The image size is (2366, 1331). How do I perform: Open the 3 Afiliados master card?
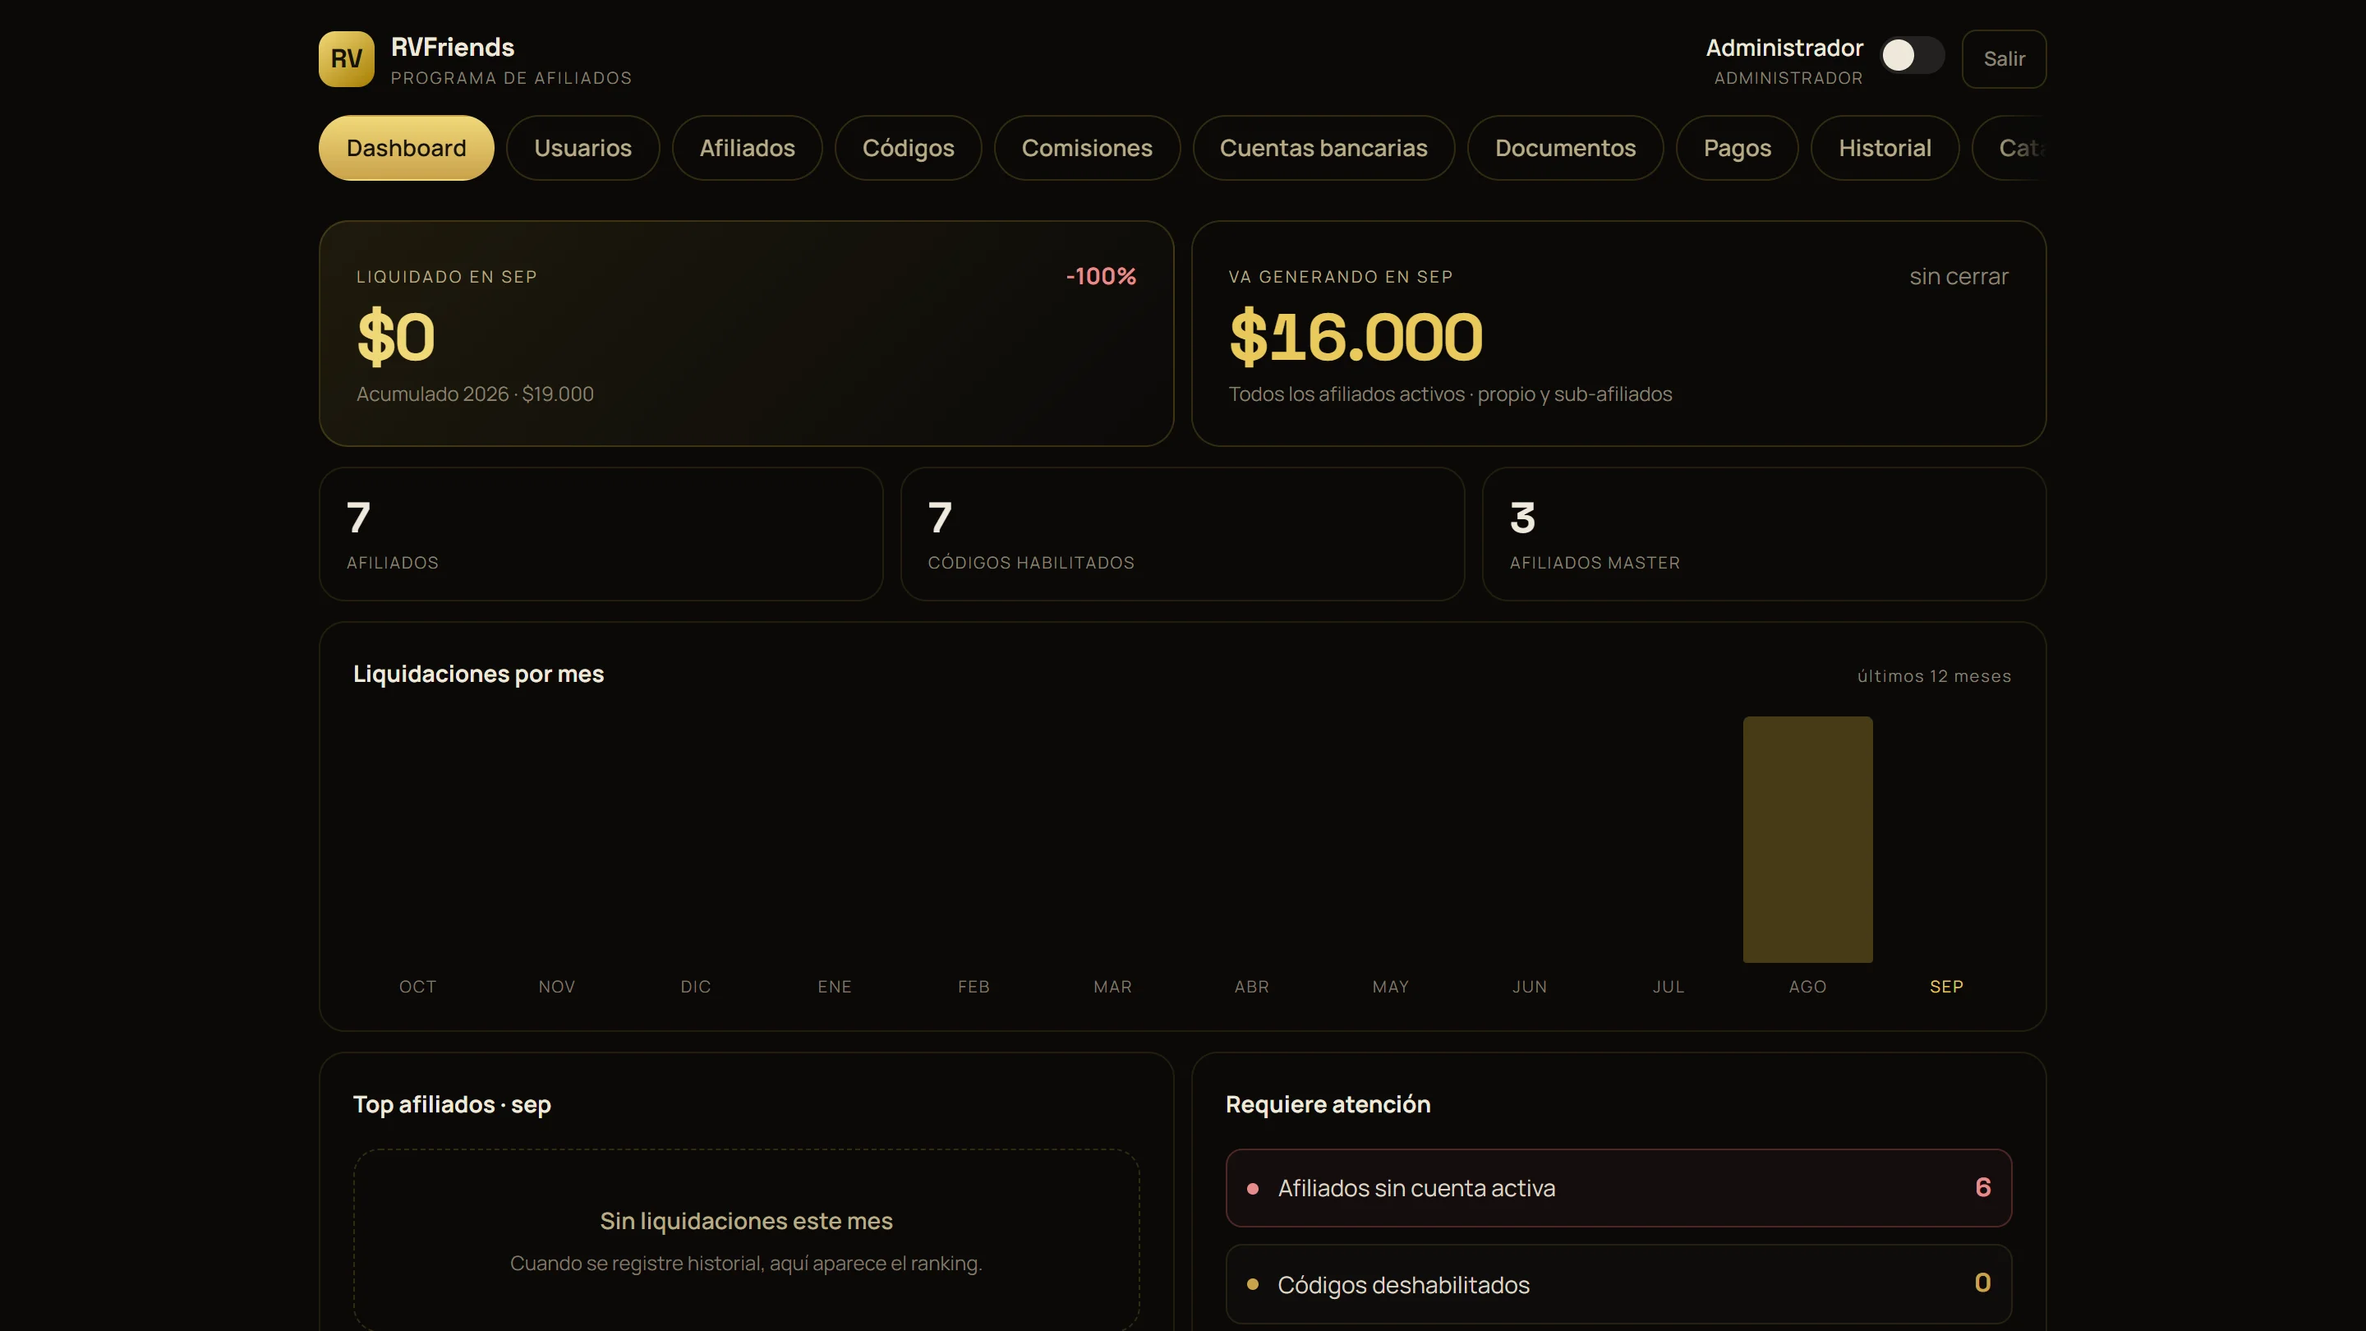tap(1764, 535)
